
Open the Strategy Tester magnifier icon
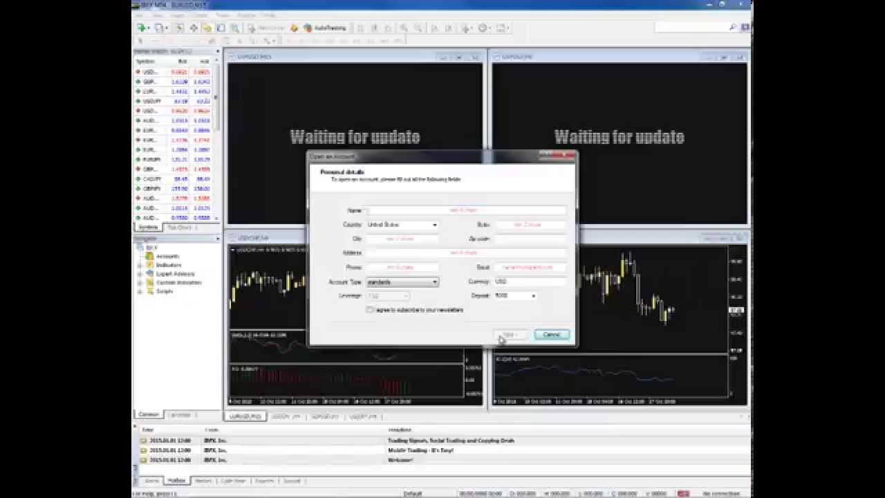click(234, 28)
